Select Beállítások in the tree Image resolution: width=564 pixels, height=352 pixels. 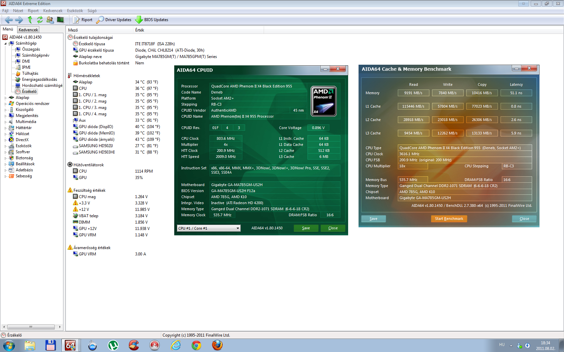coord(25,164)
